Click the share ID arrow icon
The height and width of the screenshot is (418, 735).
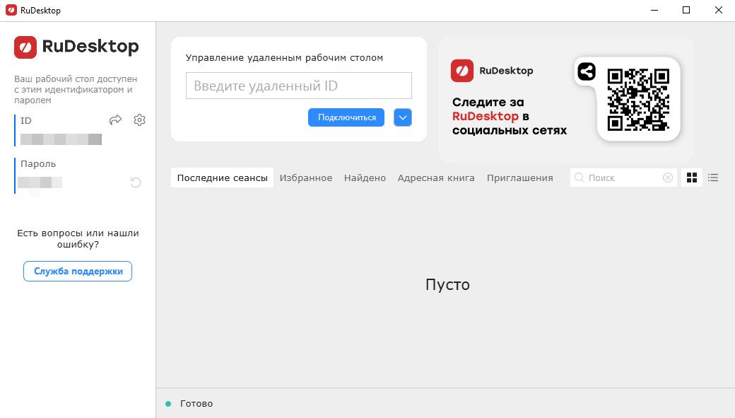(x=116, y=120)
